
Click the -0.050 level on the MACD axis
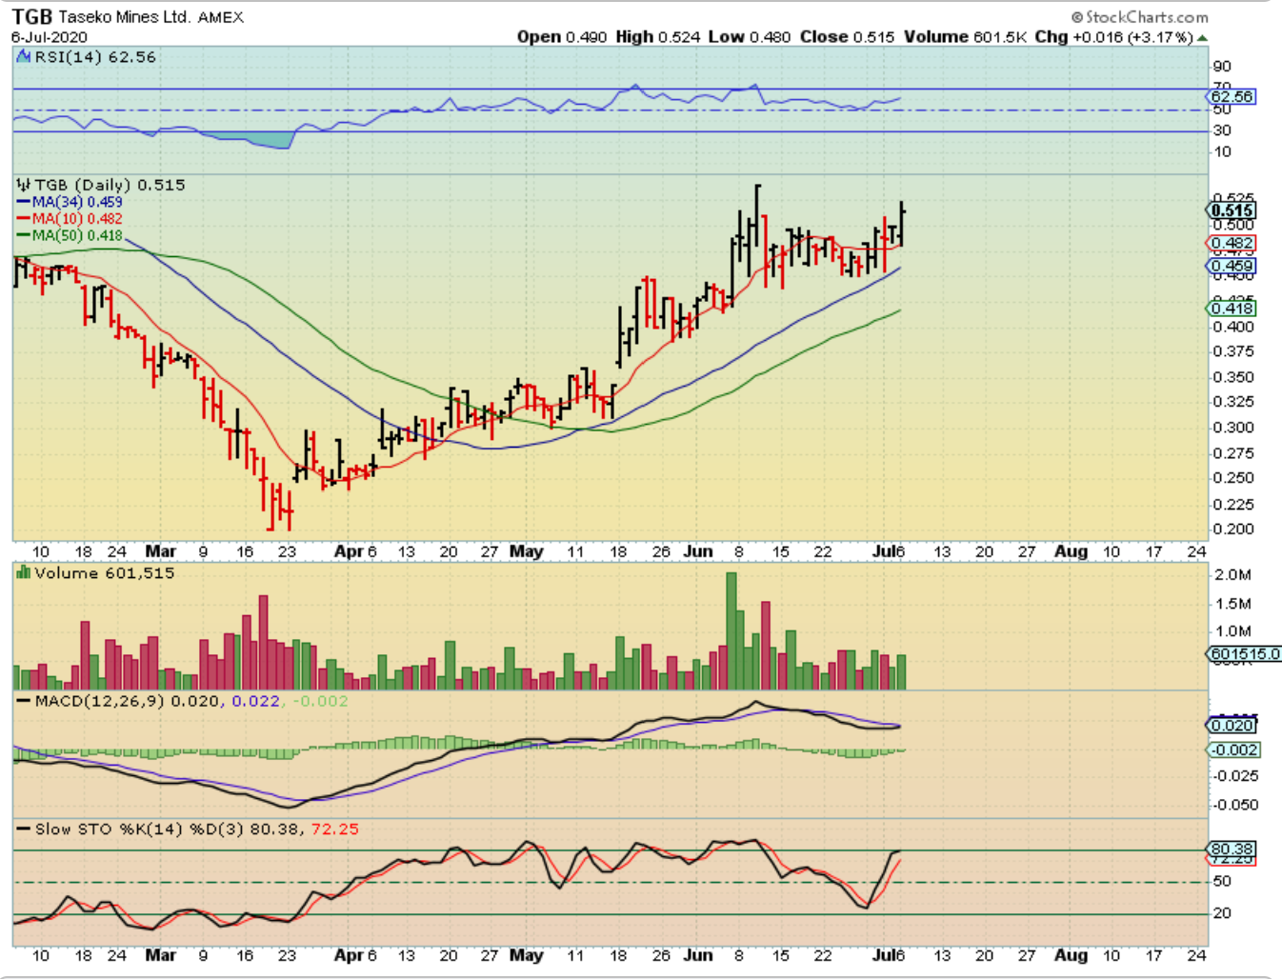pos(1235,805)
